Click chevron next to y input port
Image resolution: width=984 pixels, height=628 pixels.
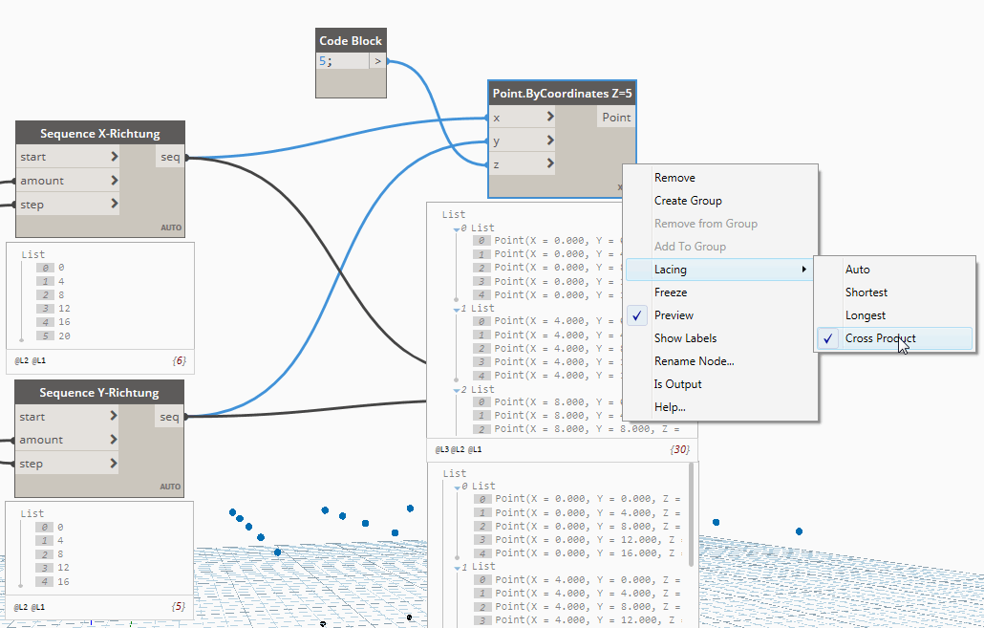550,141
